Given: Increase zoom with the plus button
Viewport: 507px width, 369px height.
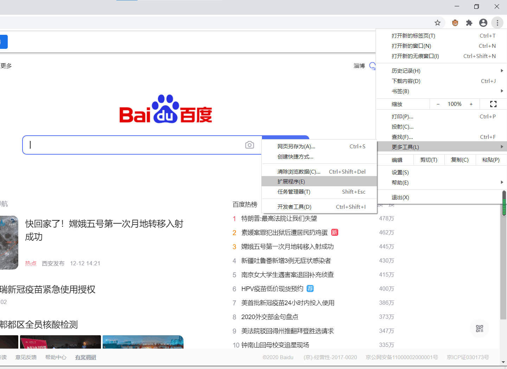Looking at the screenshot, I should click(x=471, y=104).
